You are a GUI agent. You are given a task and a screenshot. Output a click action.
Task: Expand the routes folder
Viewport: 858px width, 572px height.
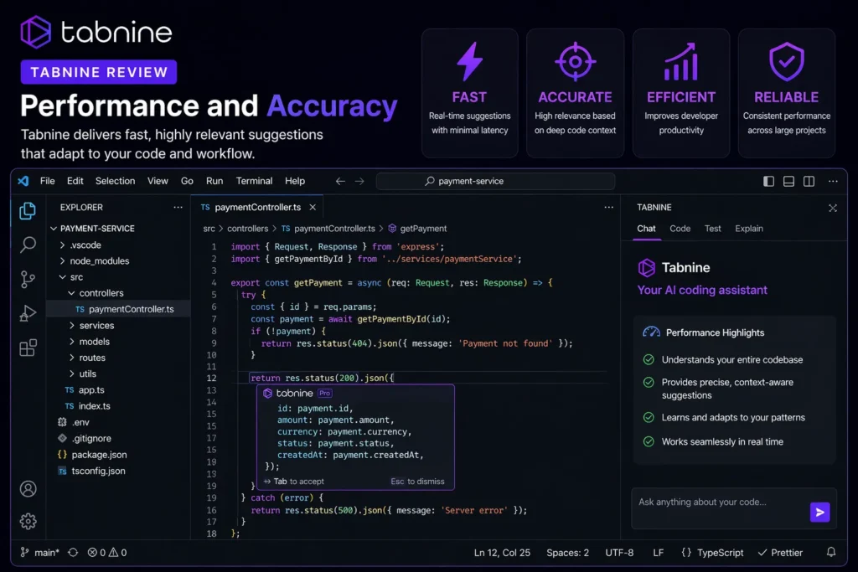[x=72, y=358]
